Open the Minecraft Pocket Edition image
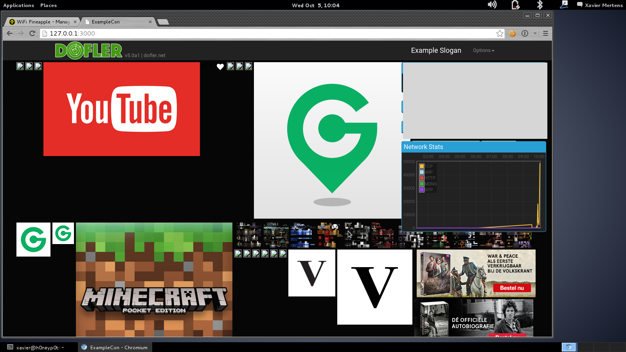 pyautogui.click(x=154, y=280)
